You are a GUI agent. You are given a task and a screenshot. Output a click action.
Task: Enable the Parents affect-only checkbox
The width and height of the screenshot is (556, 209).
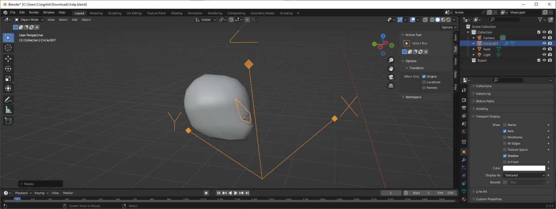(424, 88)
